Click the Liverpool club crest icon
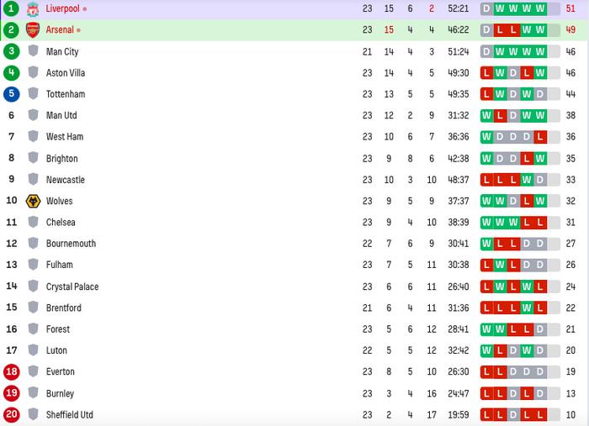589x426 pixels. pyautogui.click(x=33, y=8)
